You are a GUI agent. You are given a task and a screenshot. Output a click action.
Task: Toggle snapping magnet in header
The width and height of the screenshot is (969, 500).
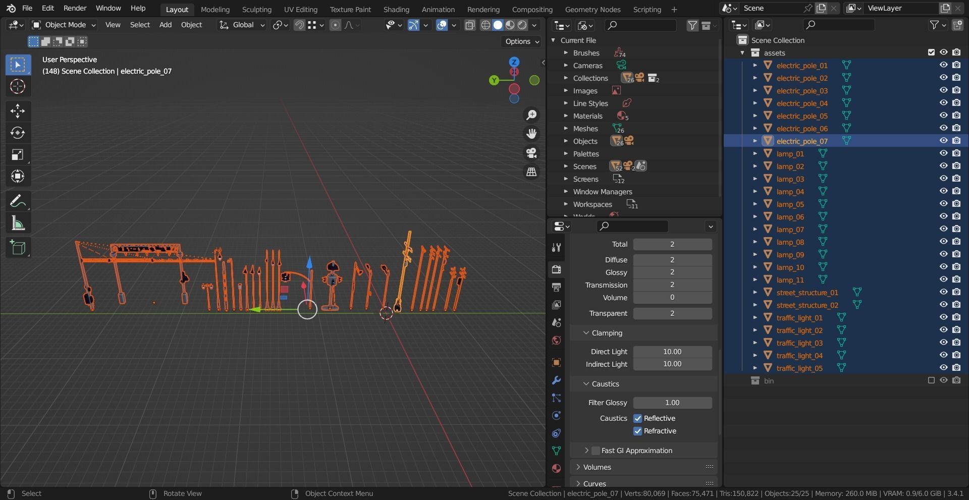(x=299, y=25)
